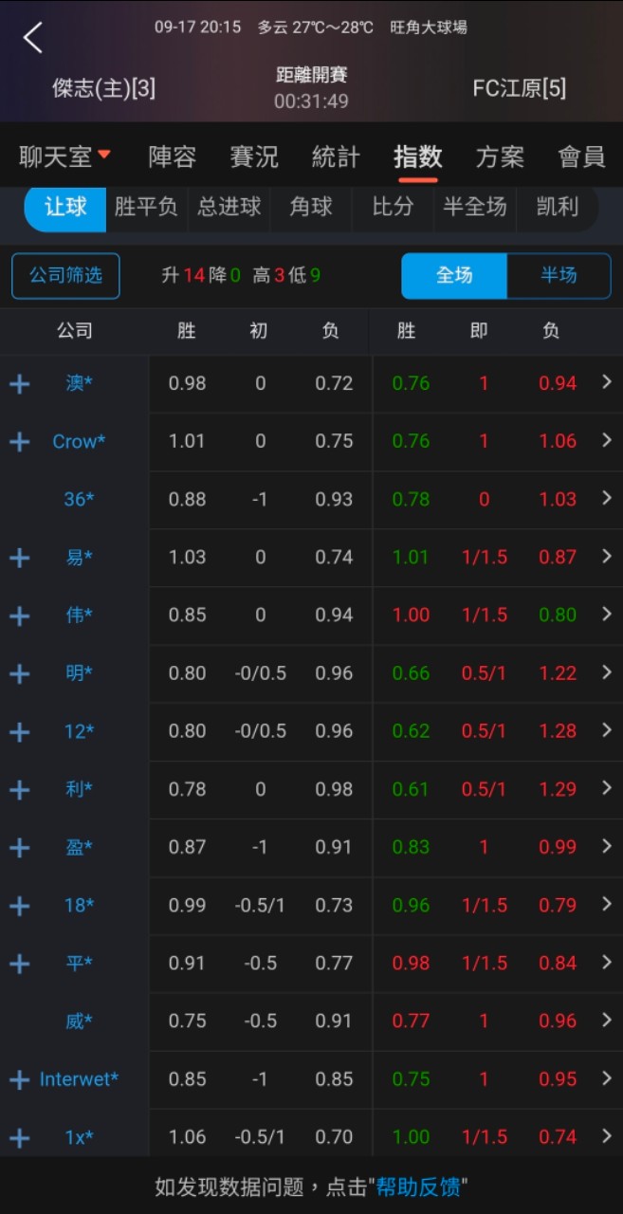Screen dimensions: 623x1214
Task: Click the plus icon beside 明*
Action: pos(19,673)
